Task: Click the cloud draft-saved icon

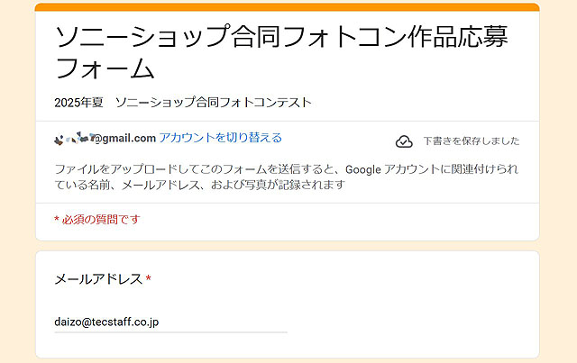Action: [x=404, y=141]
